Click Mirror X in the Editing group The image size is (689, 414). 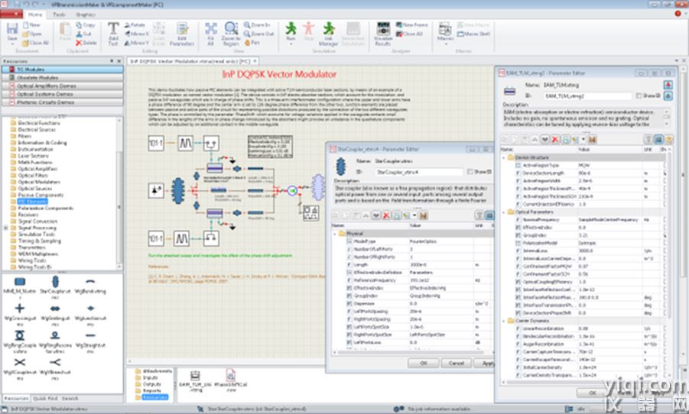coord(137,34)
